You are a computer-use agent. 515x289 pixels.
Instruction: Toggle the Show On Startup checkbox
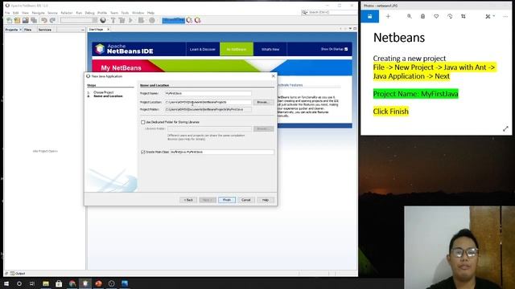point(346,49)
